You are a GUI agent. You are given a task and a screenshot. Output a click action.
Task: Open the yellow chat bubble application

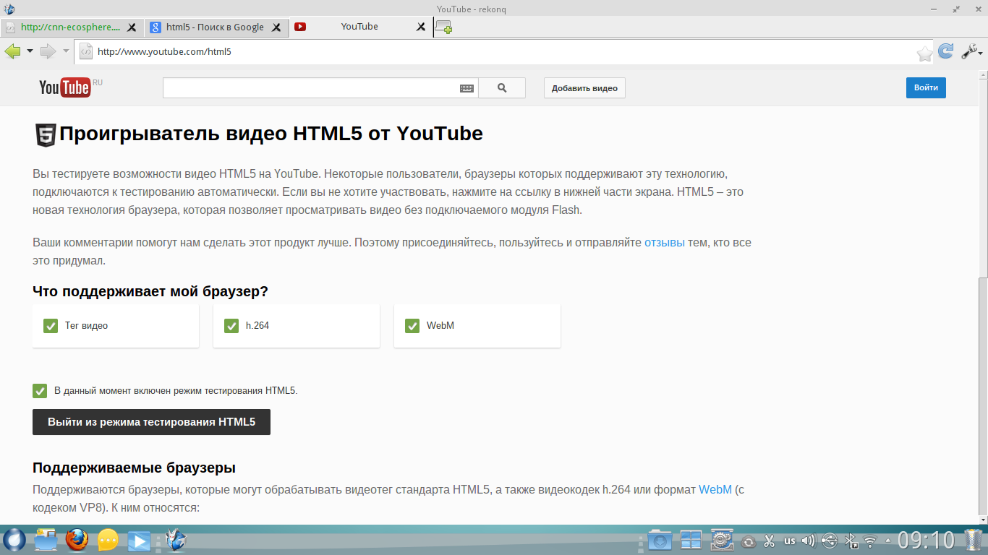(108, 540)
